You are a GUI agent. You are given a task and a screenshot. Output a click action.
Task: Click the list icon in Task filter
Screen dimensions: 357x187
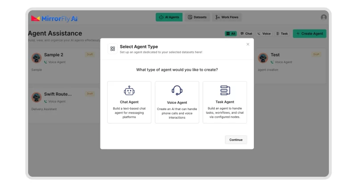(278, 34)
